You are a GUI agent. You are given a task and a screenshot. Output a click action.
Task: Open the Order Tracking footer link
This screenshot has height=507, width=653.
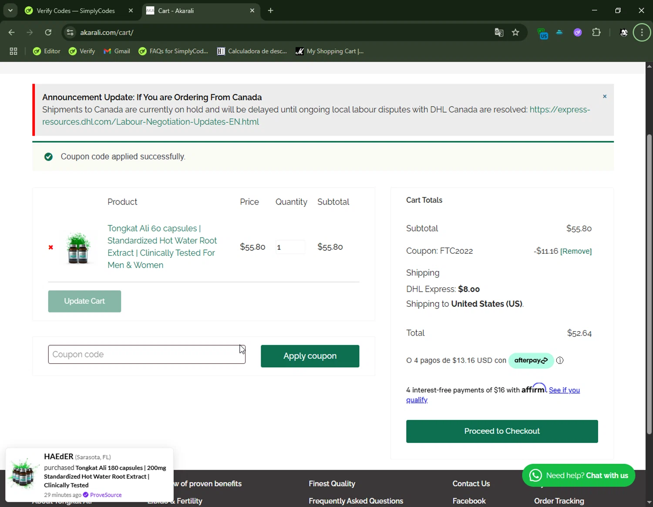click(x=559, y=501)
